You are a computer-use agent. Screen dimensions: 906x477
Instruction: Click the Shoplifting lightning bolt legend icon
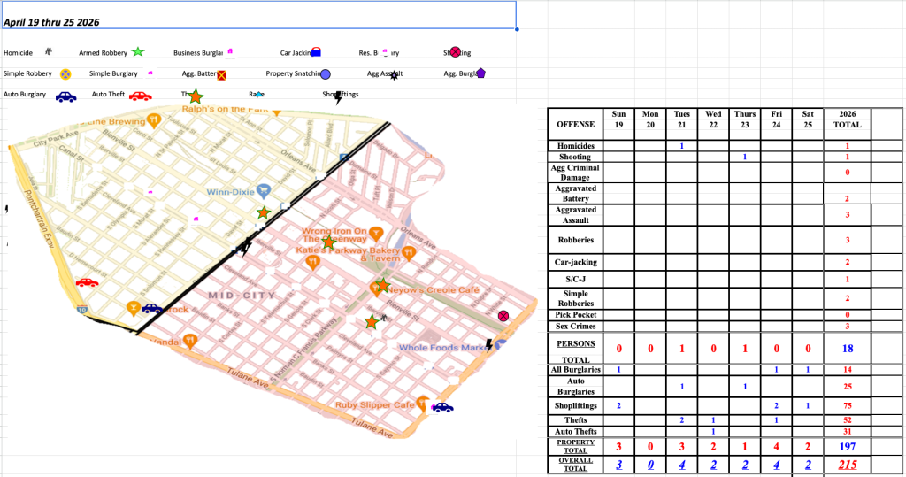337,96
